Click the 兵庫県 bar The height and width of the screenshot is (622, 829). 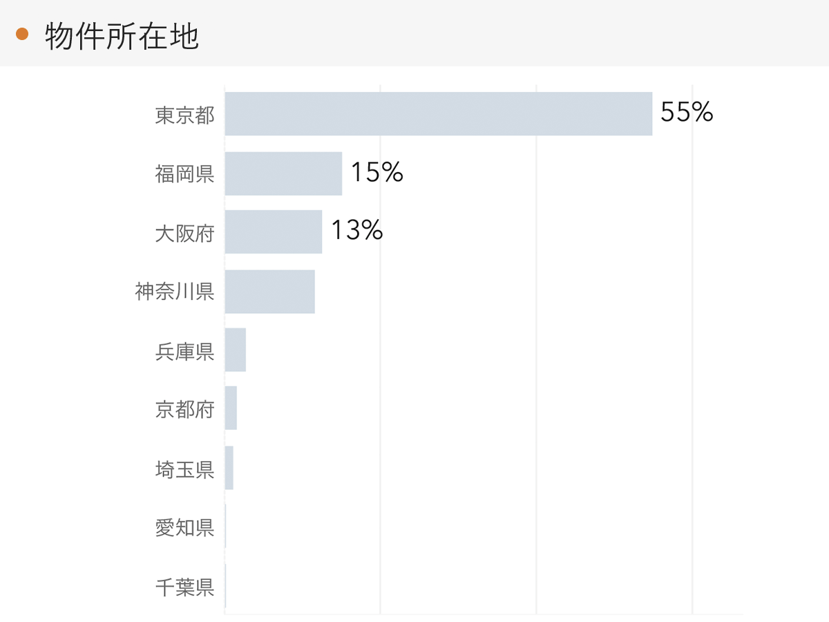click(236, 350)
